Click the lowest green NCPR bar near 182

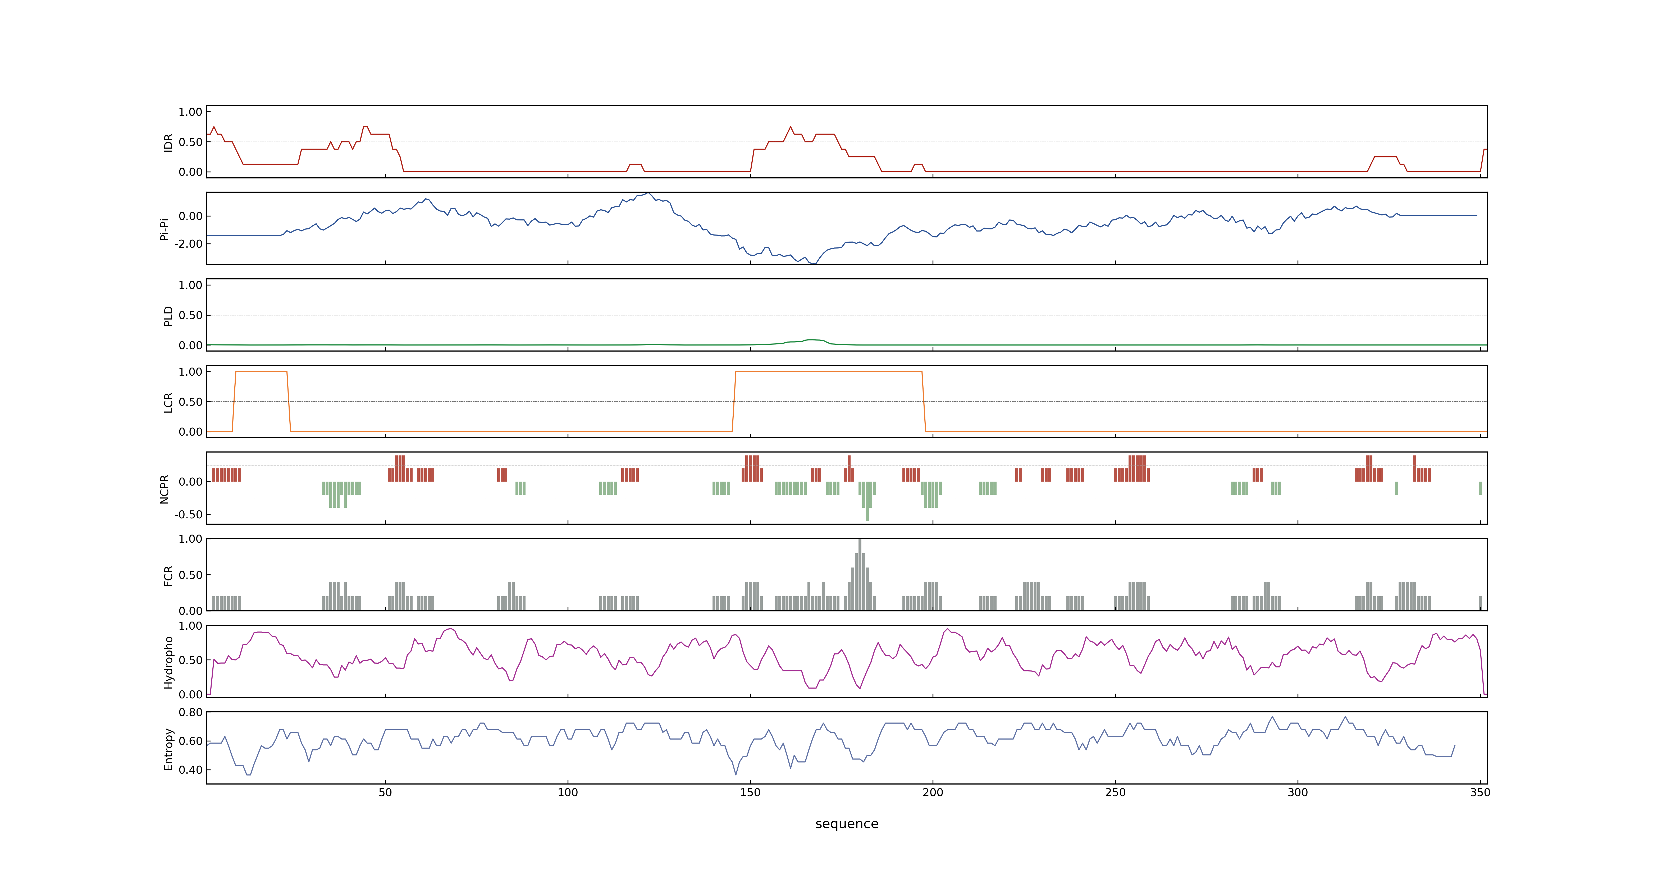click(x=867, y=501)
